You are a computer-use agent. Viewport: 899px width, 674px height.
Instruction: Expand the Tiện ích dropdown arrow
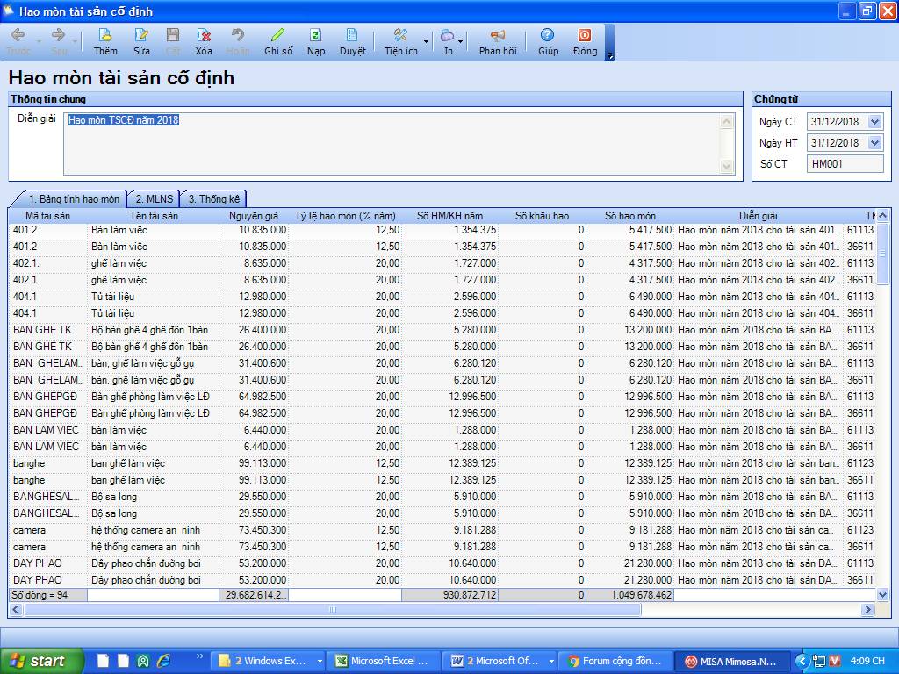click(x=427, y=41)
